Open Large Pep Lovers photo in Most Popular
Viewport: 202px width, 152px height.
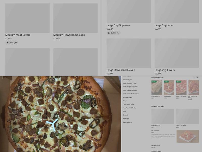[181, 87]
